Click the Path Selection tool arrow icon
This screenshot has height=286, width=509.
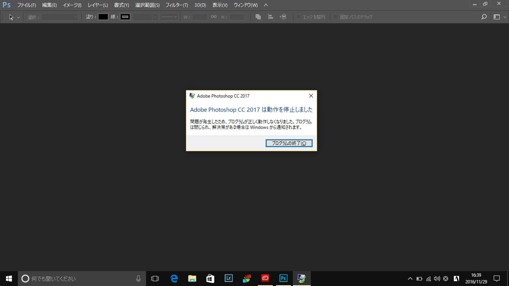pos(11,17)
